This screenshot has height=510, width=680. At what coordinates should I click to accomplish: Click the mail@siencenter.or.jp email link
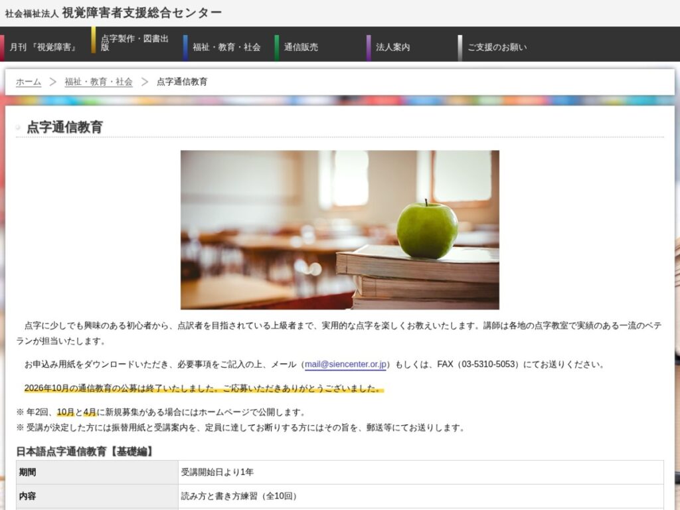click(x=345, y=365)
